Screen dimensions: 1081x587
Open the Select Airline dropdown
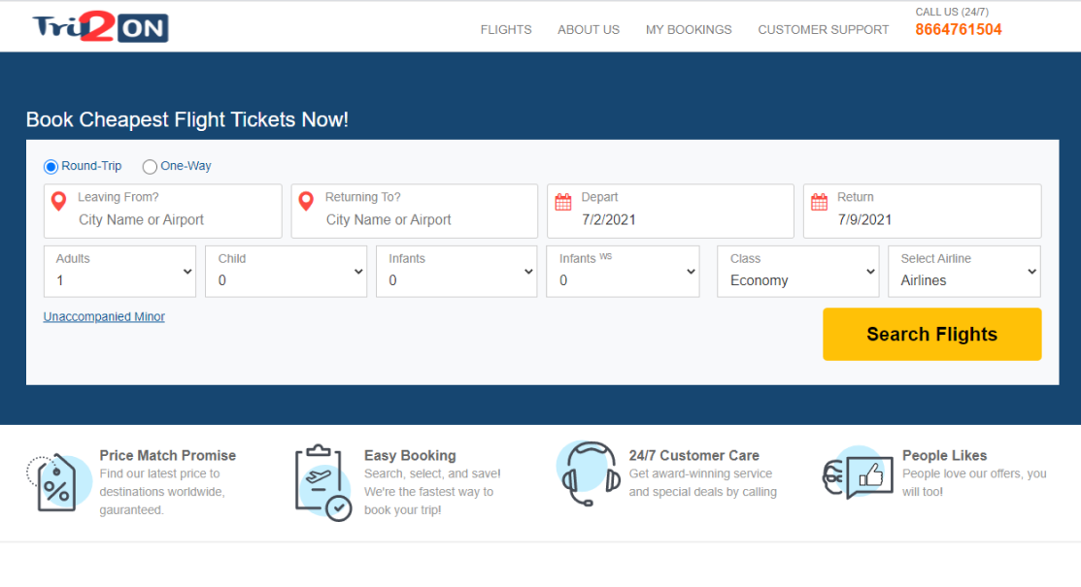964,272
